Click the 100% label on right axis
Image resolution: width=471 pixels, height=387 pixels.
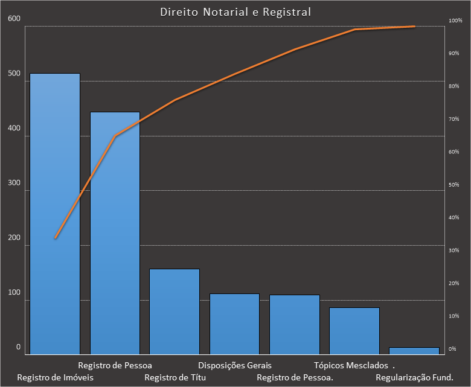tap(455, 21)
